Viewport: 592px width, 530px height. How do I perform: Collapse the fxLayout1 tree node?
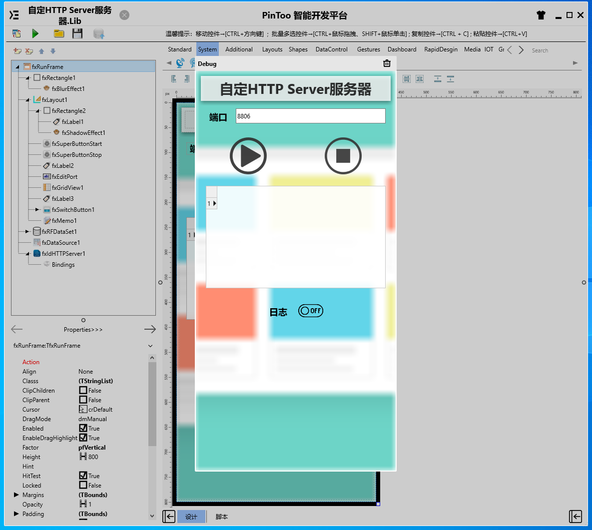27,100
